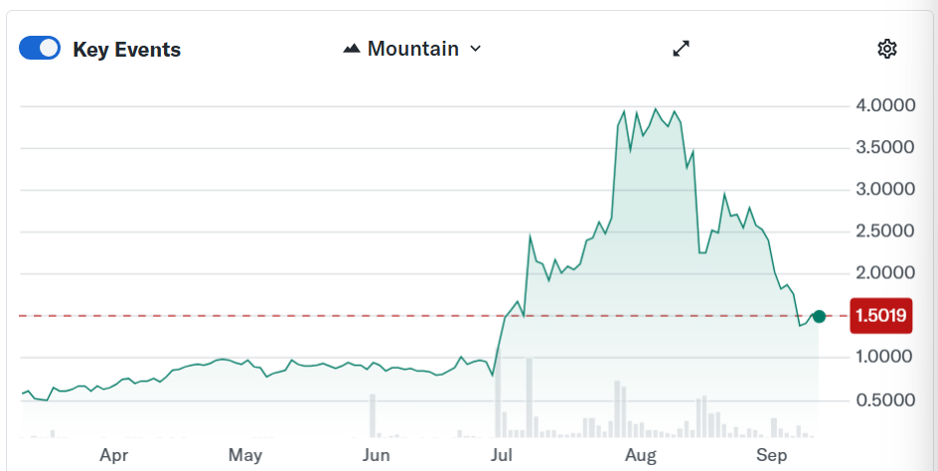Open chart settings gear
The width and height of the screenshot is (938, 471).
point(886,49)
